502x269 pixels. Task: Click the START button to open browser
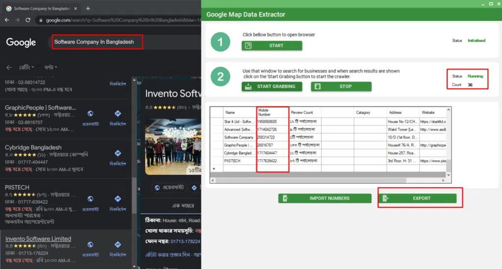point(272,46)
